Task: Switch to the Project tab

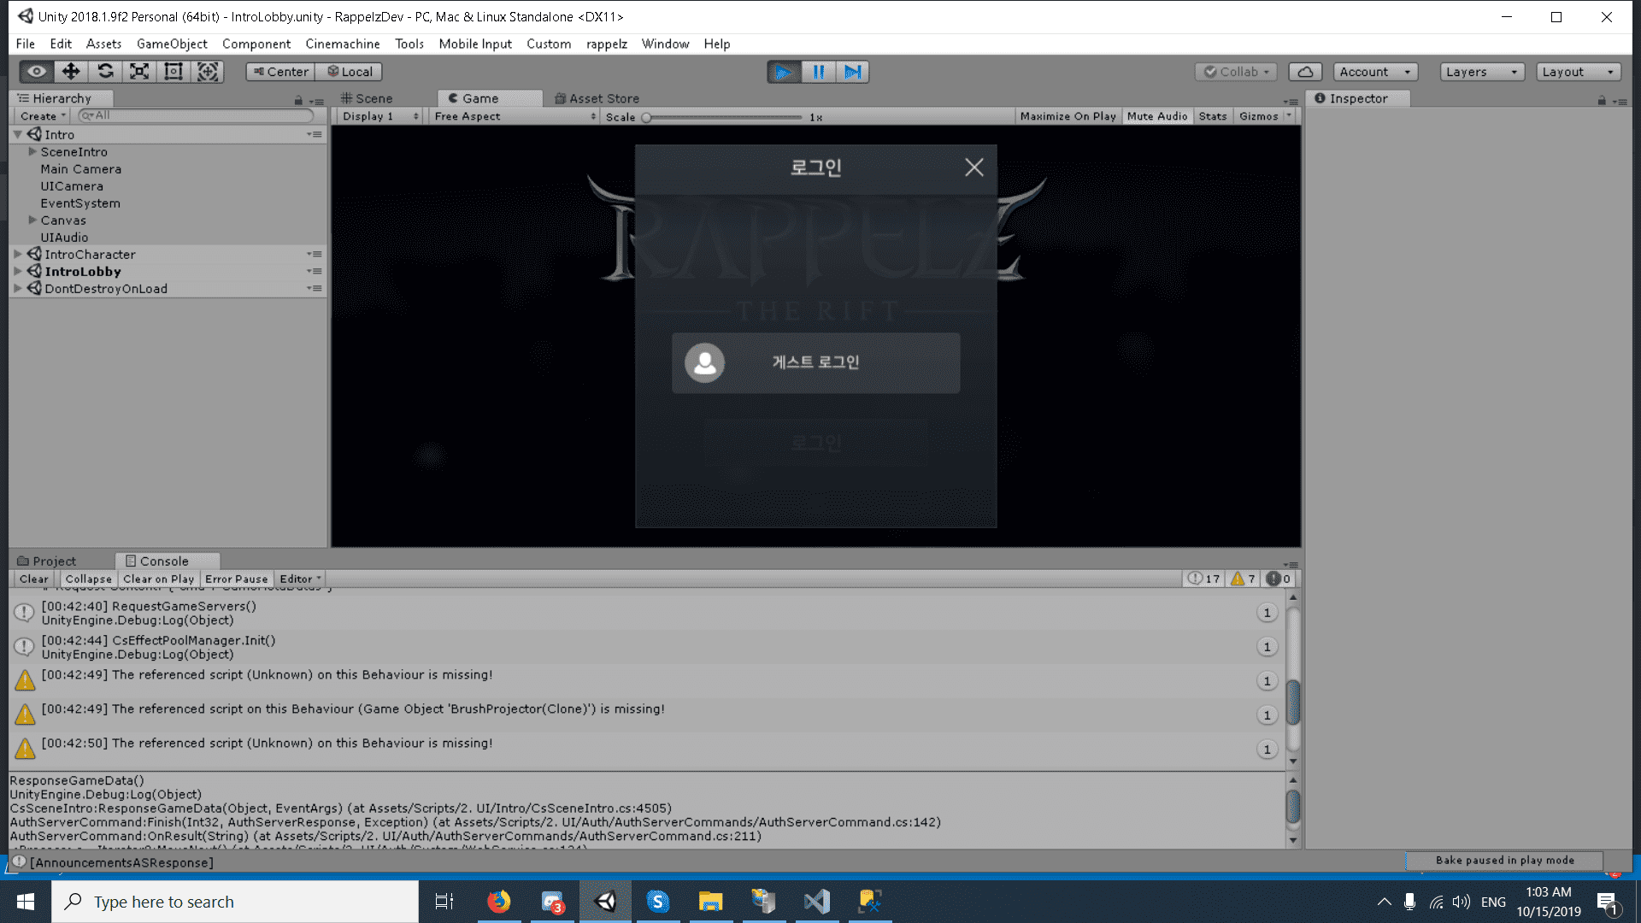Action: (47, 561)
